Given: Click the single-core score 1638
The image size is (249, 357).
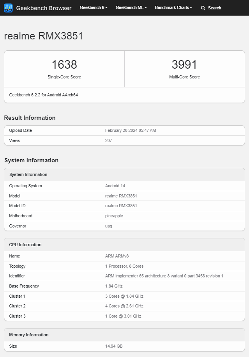Looking at the screenshot, I should 64,64.
